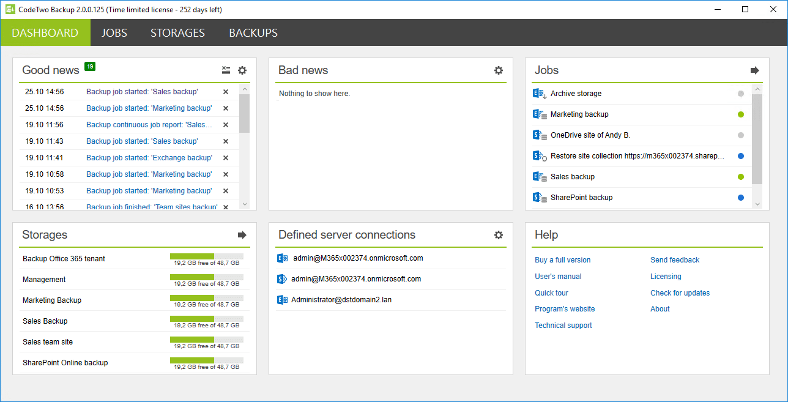Click the SharePoint icon next to OneDrive site job

(539, 135)
